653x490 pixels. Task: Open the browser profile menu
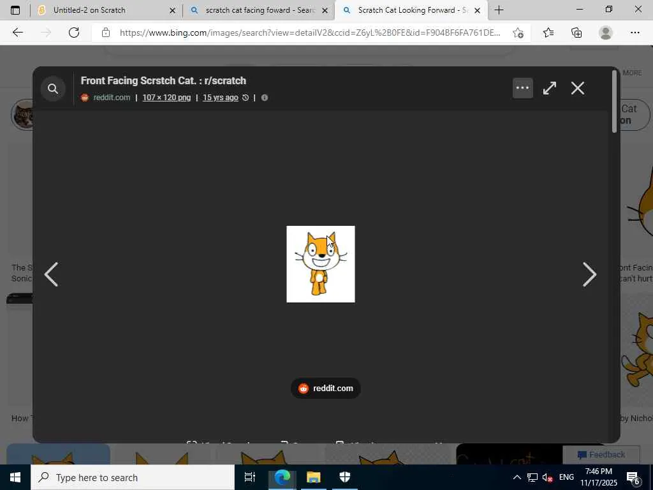pyautogui.click(x=606, y=33)
